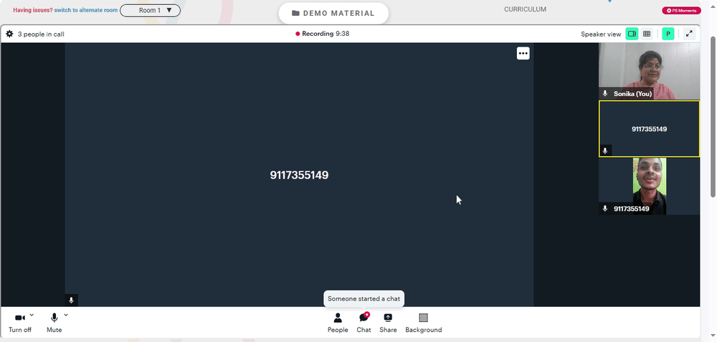The height and width of the screenshot is (342, 717).
Task: Switch to speaker view layout icon
Action: pos(632,34)
